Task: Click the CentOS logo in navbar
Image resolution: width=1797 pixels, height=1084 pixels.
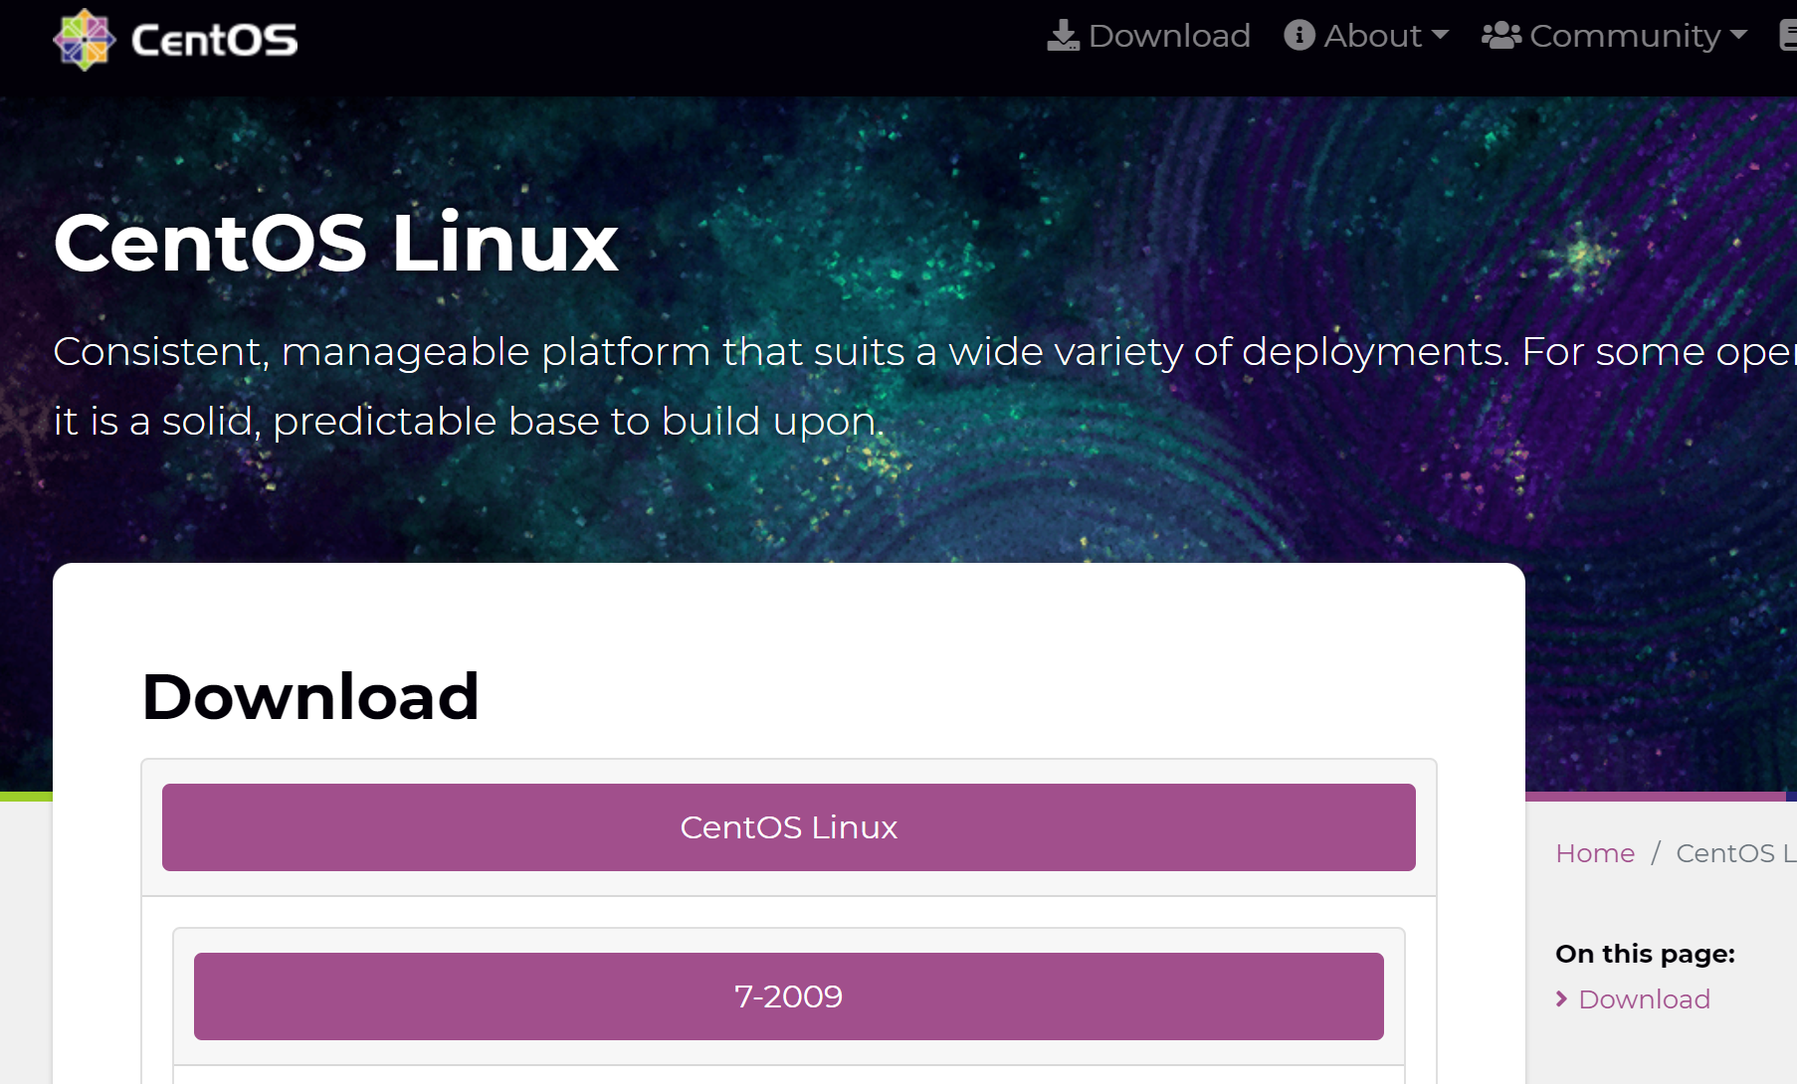Action: 175,40
